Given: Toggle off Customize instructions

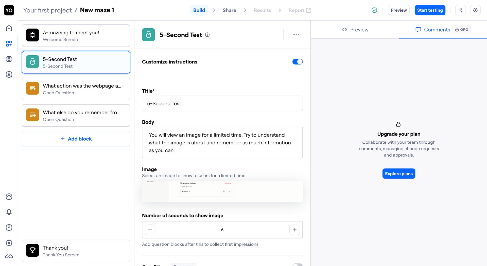Looking at the screenshot, I should (297, 61).
